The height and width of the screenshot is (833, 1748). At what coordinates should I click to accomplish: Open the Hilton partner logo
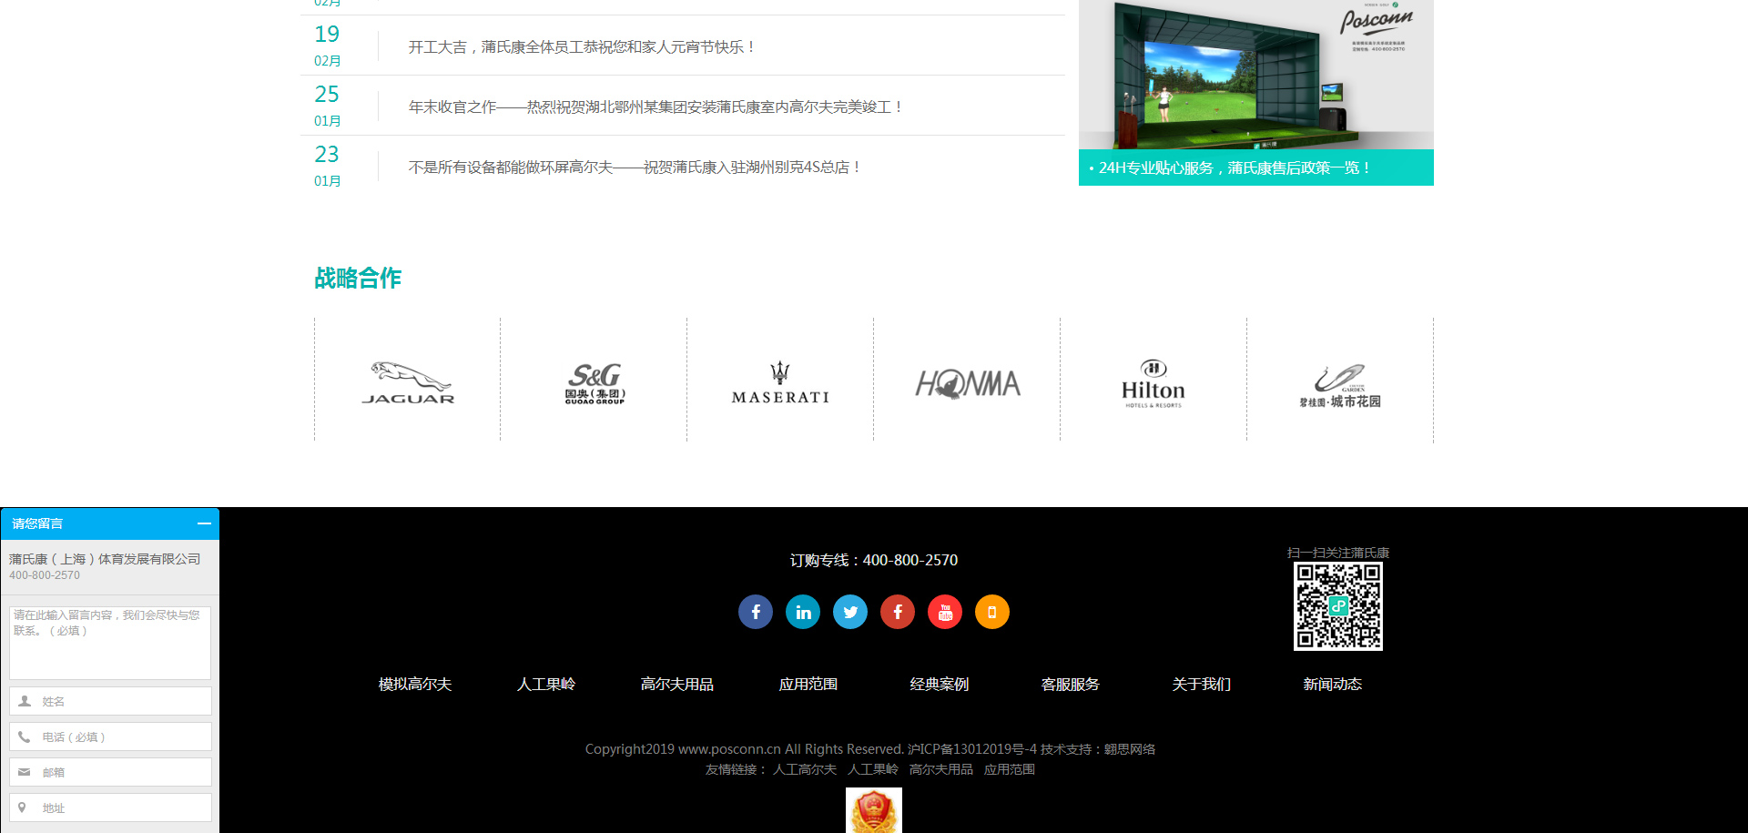1153,382
